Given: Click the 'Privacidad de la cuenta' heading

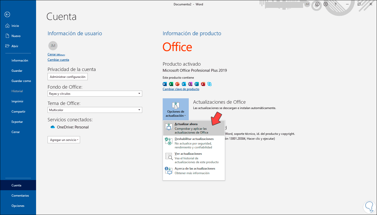Looking at the screenshot, I should tap(72, 69).
